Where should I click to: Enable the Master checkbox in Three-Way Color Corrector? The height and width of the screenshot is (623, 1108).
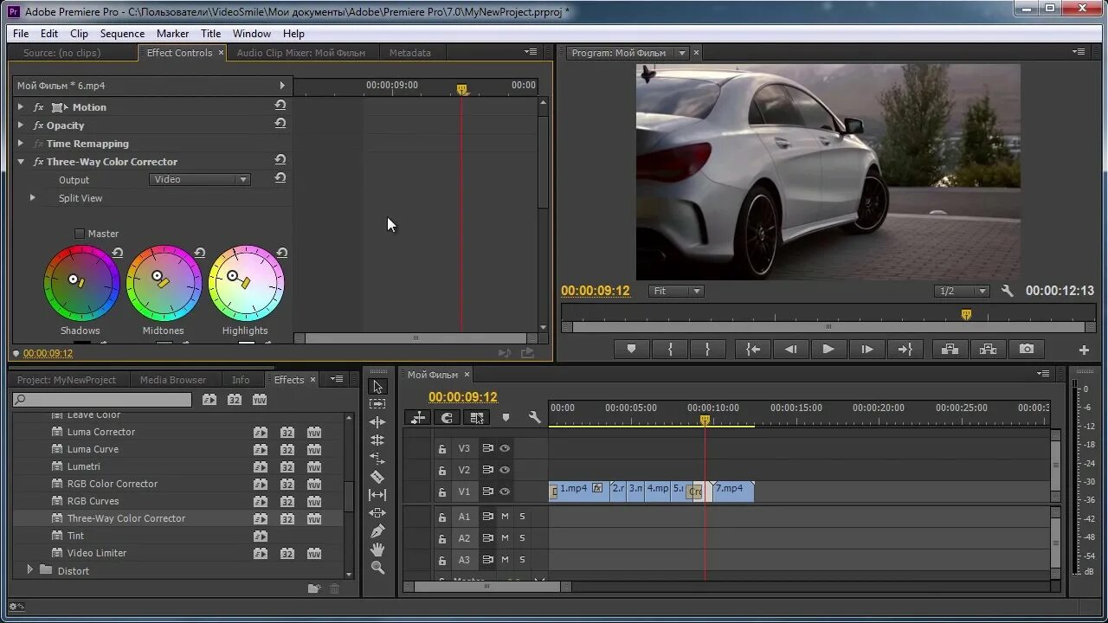coord(80,233)
